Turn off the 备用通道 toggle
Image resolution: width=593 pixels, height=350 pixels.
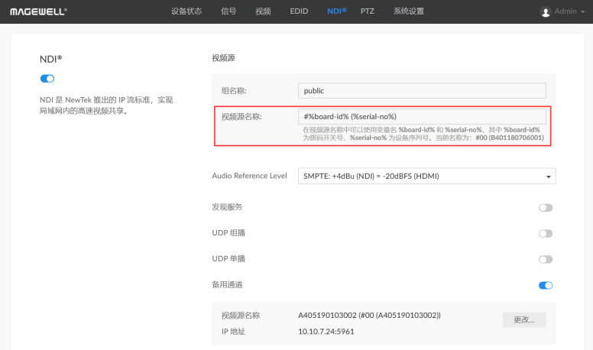tap(546, 285)
